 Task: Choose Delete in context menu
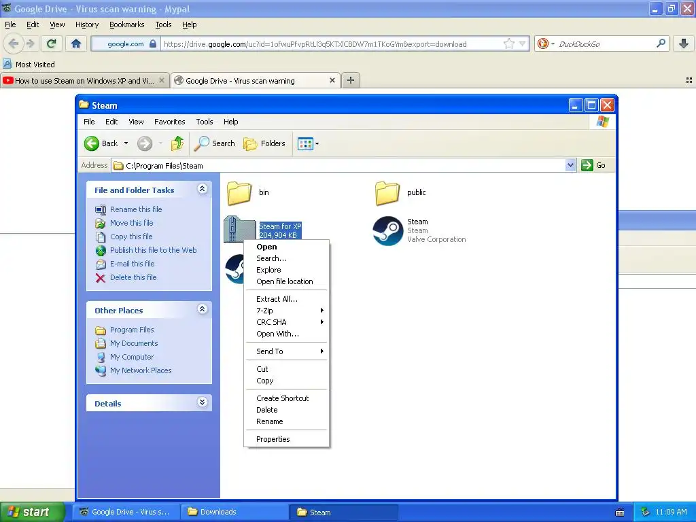coord(287,410)
